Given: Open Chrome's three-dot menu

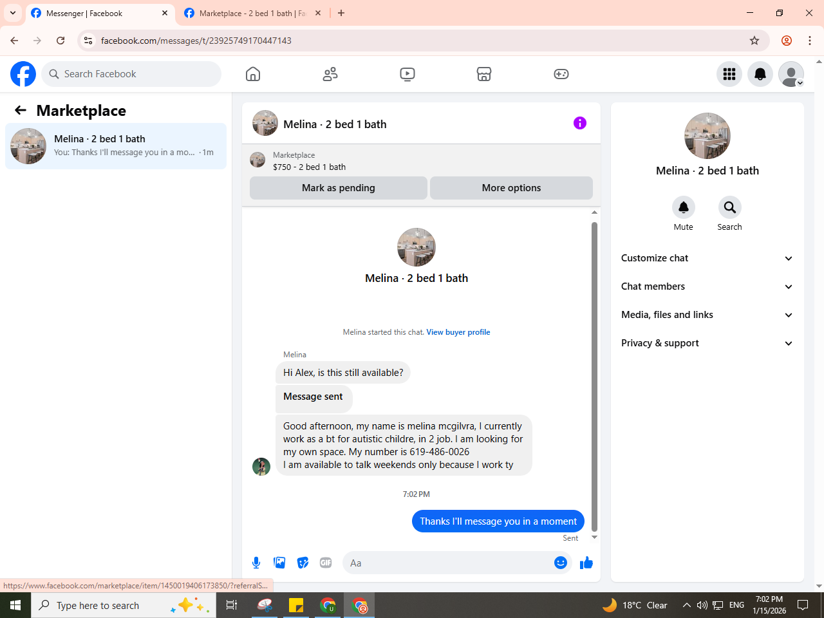Looking at the screenshot, I should coord(810,41).
